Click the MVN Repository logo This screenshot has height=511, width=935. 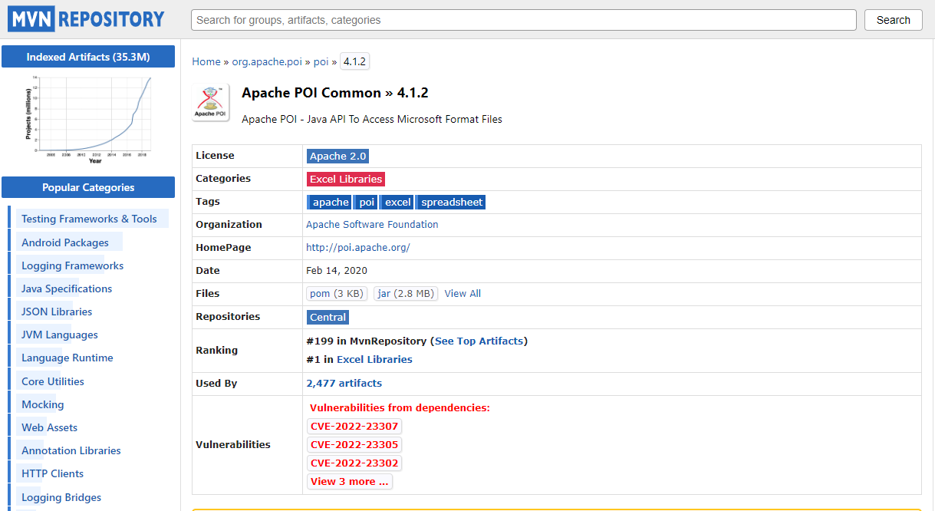[86, 19]
